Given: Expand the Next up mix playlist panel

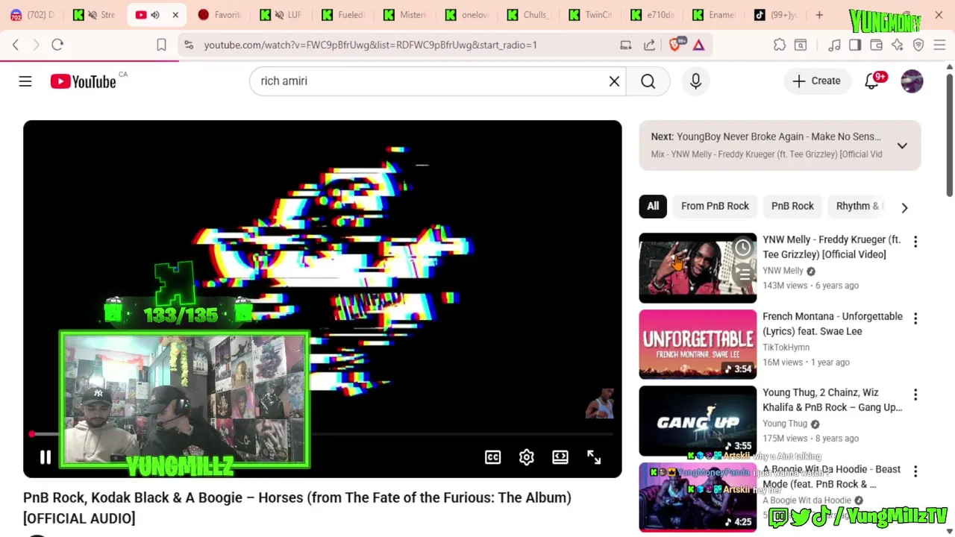Looking at the screenshot, I should point(902,146).
